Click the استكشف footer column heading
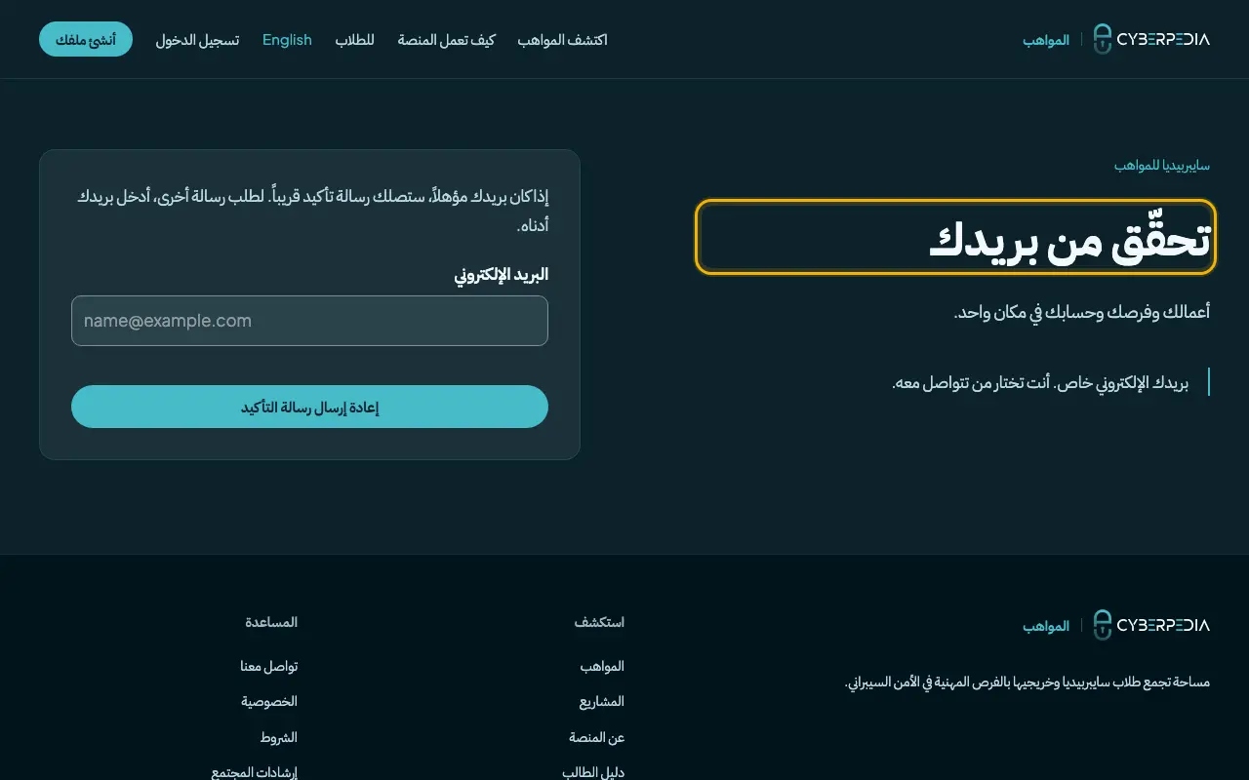Viewport: 1249px width, 780px height. pyautogui.click(x=599, y=621)
